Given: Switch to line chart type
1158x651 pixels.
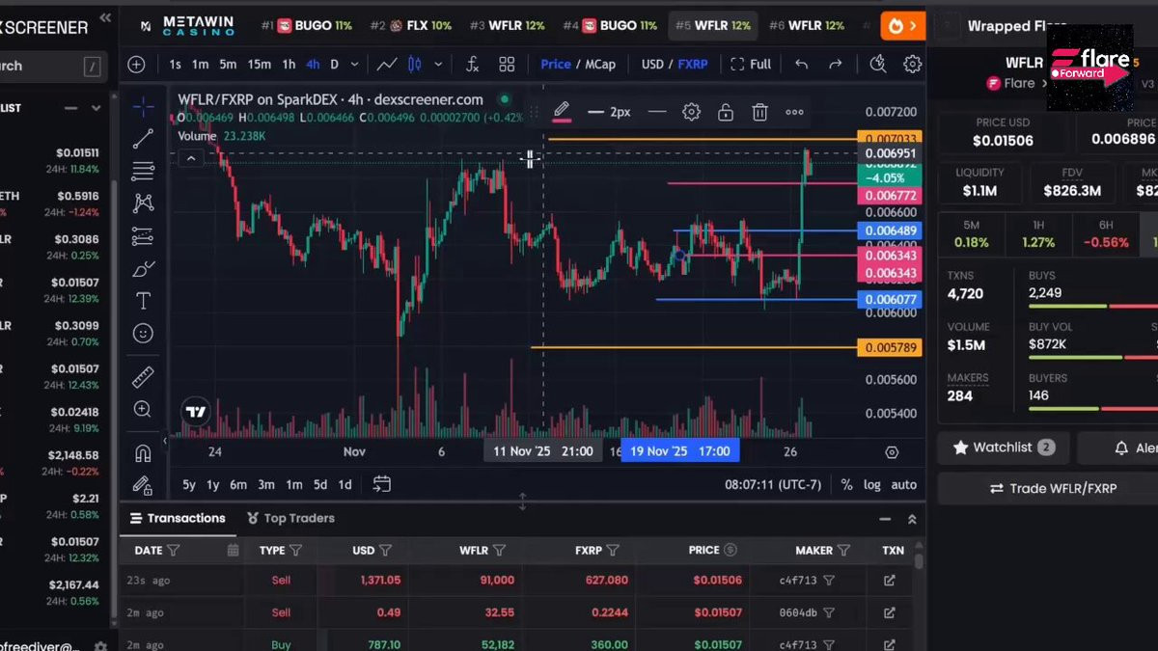Looking at the screenshot, I should (x=386, y=65).
